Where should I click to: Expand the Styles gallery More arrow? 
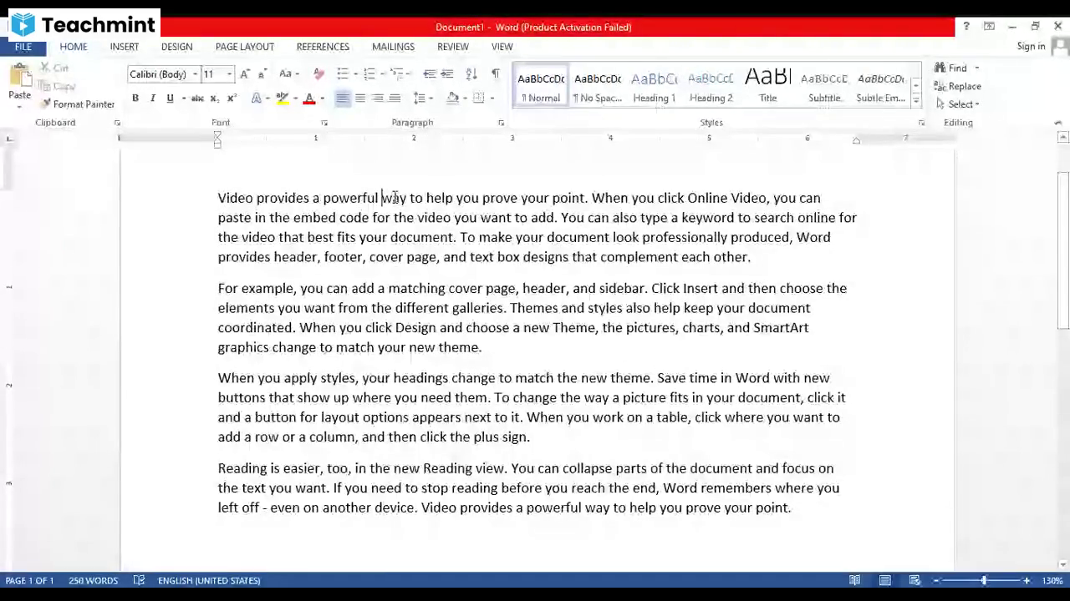tap(916, 101)
